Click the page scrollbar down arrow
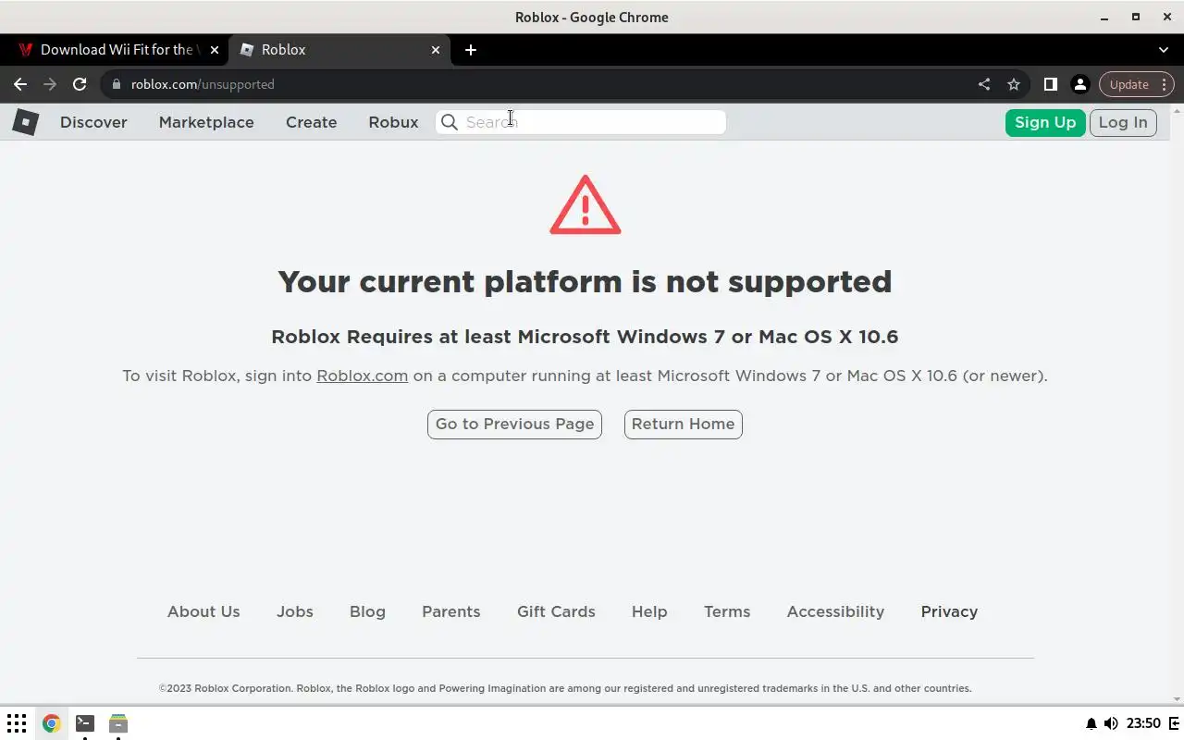The width and height of the screenshot is (1184, 740). click(1178, 699)
